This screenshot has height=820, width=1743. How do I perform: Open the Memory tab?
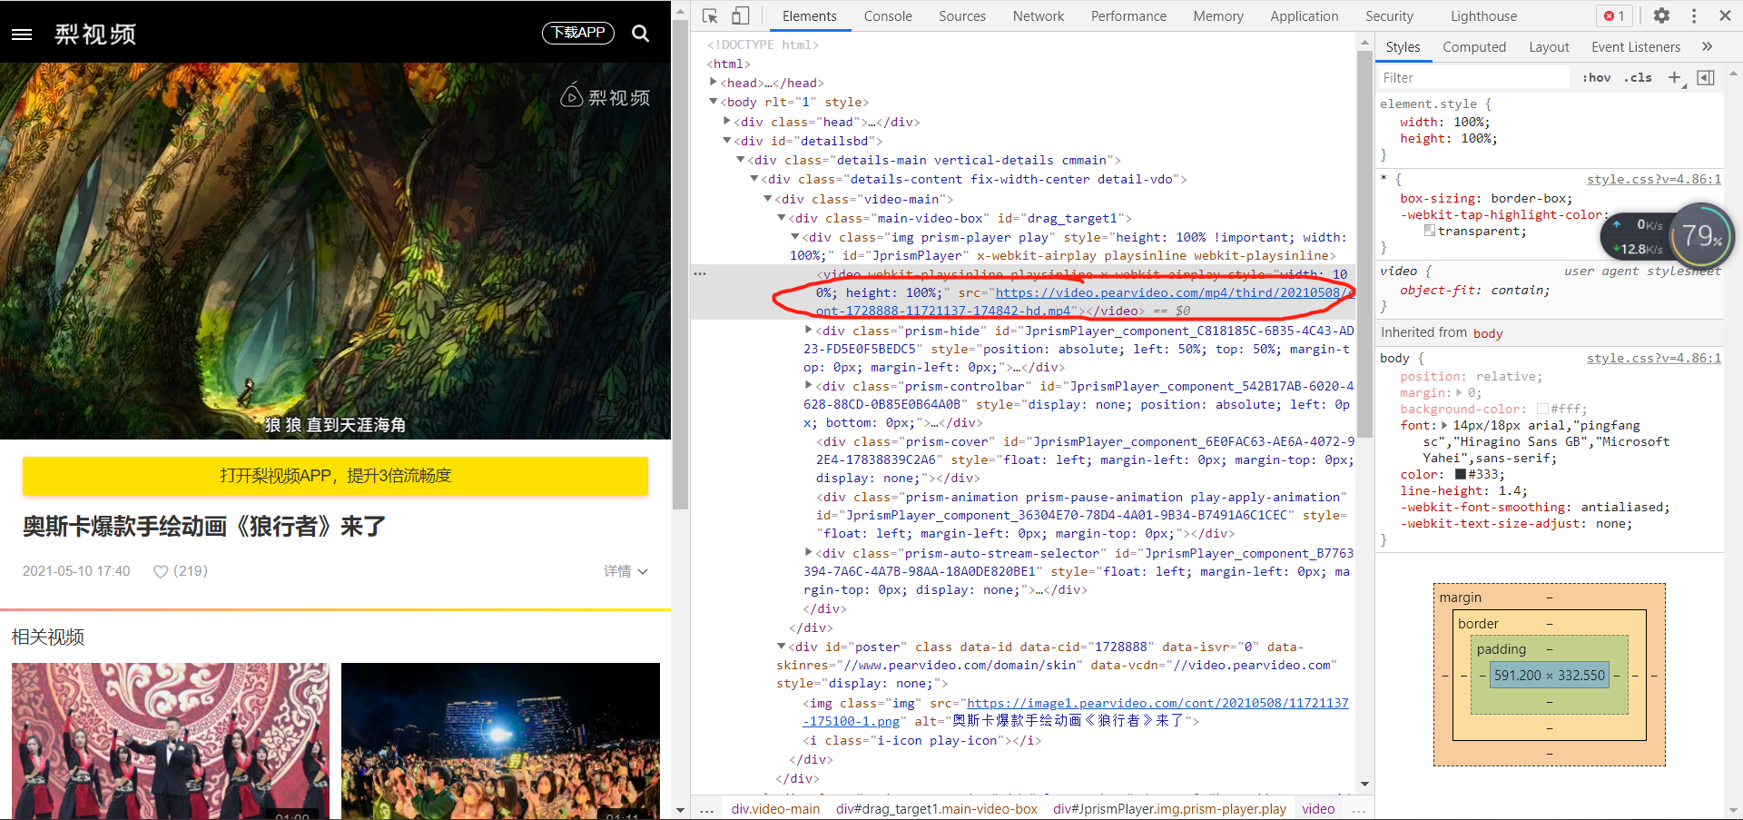tap(1218, 16)
